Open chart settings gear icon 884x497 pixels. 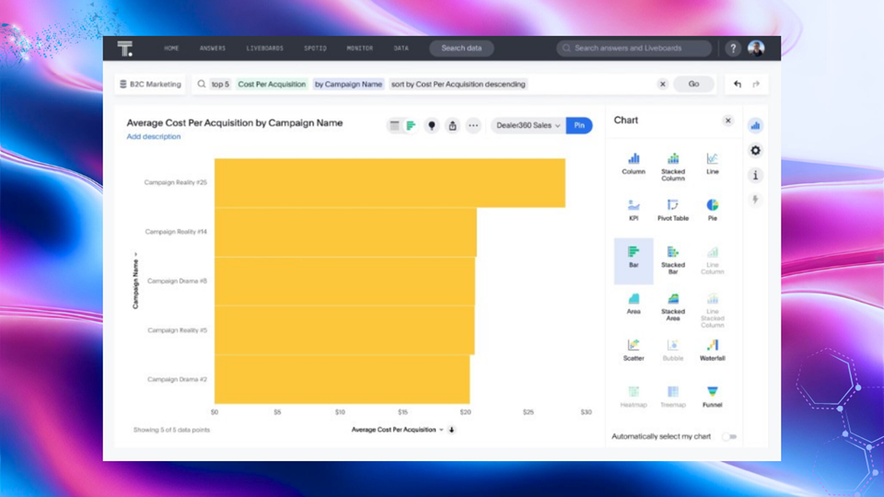(x=755, y=150)
